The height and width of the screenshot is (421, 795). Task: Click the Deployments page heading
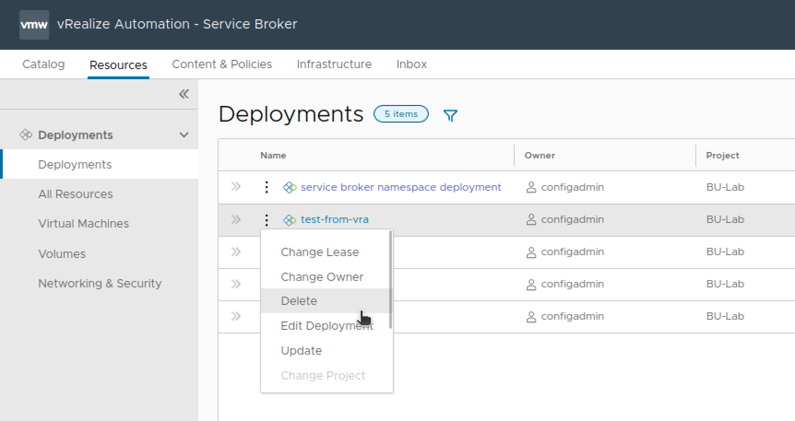tap(291, 114)
